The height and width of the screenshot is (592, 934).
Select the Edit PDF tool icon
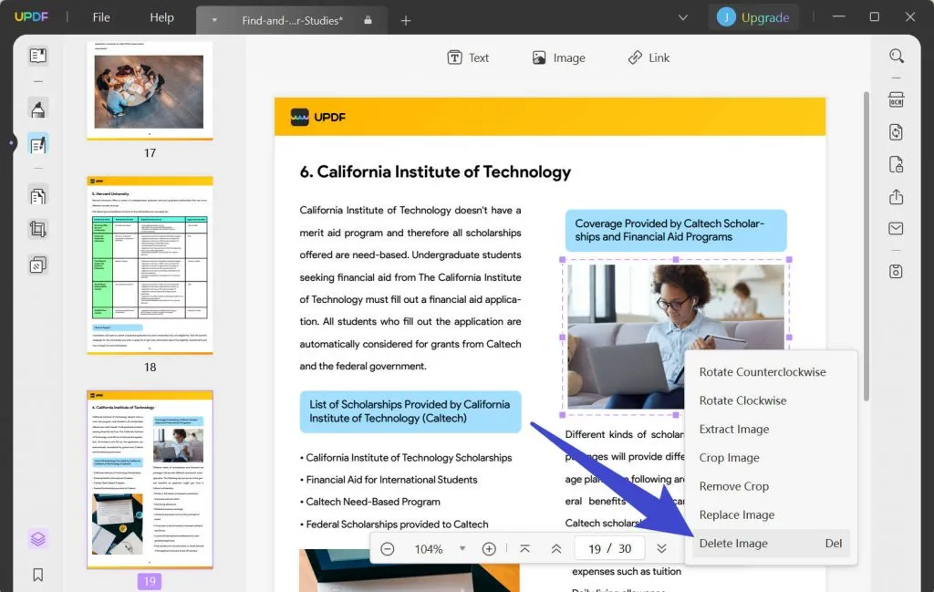click(x=38, y=145)
